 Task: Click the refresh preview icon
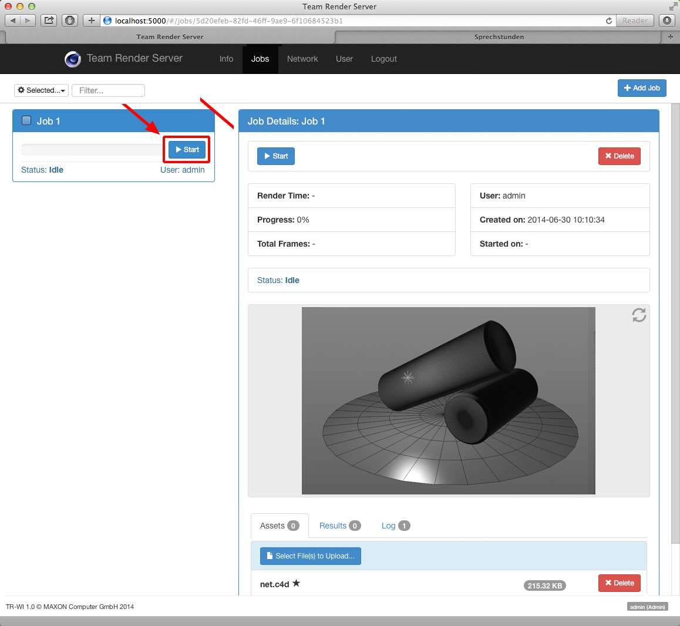click(639, 315)
